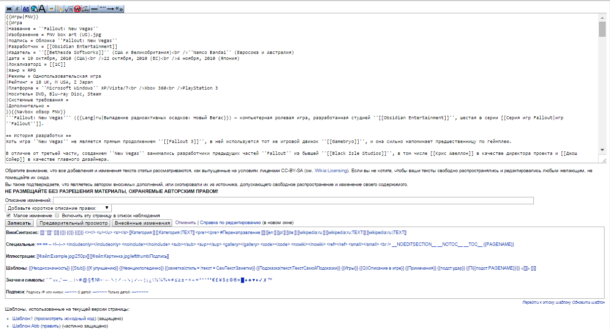Click Внесённые изменения button
Image resolution: width=610 pixels, height=330 pixels.
pyautogui.click(x=141, y=223)
